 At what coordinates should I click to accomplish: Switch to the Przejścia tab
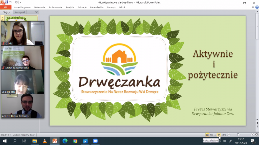[x=70, y=7]
